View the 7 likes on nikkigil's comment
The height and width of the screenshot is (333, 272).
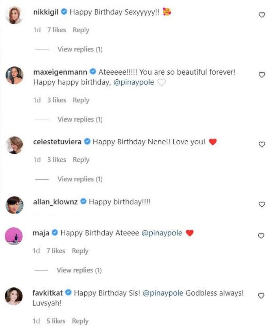pyautogui.click(x=56, y=30)
